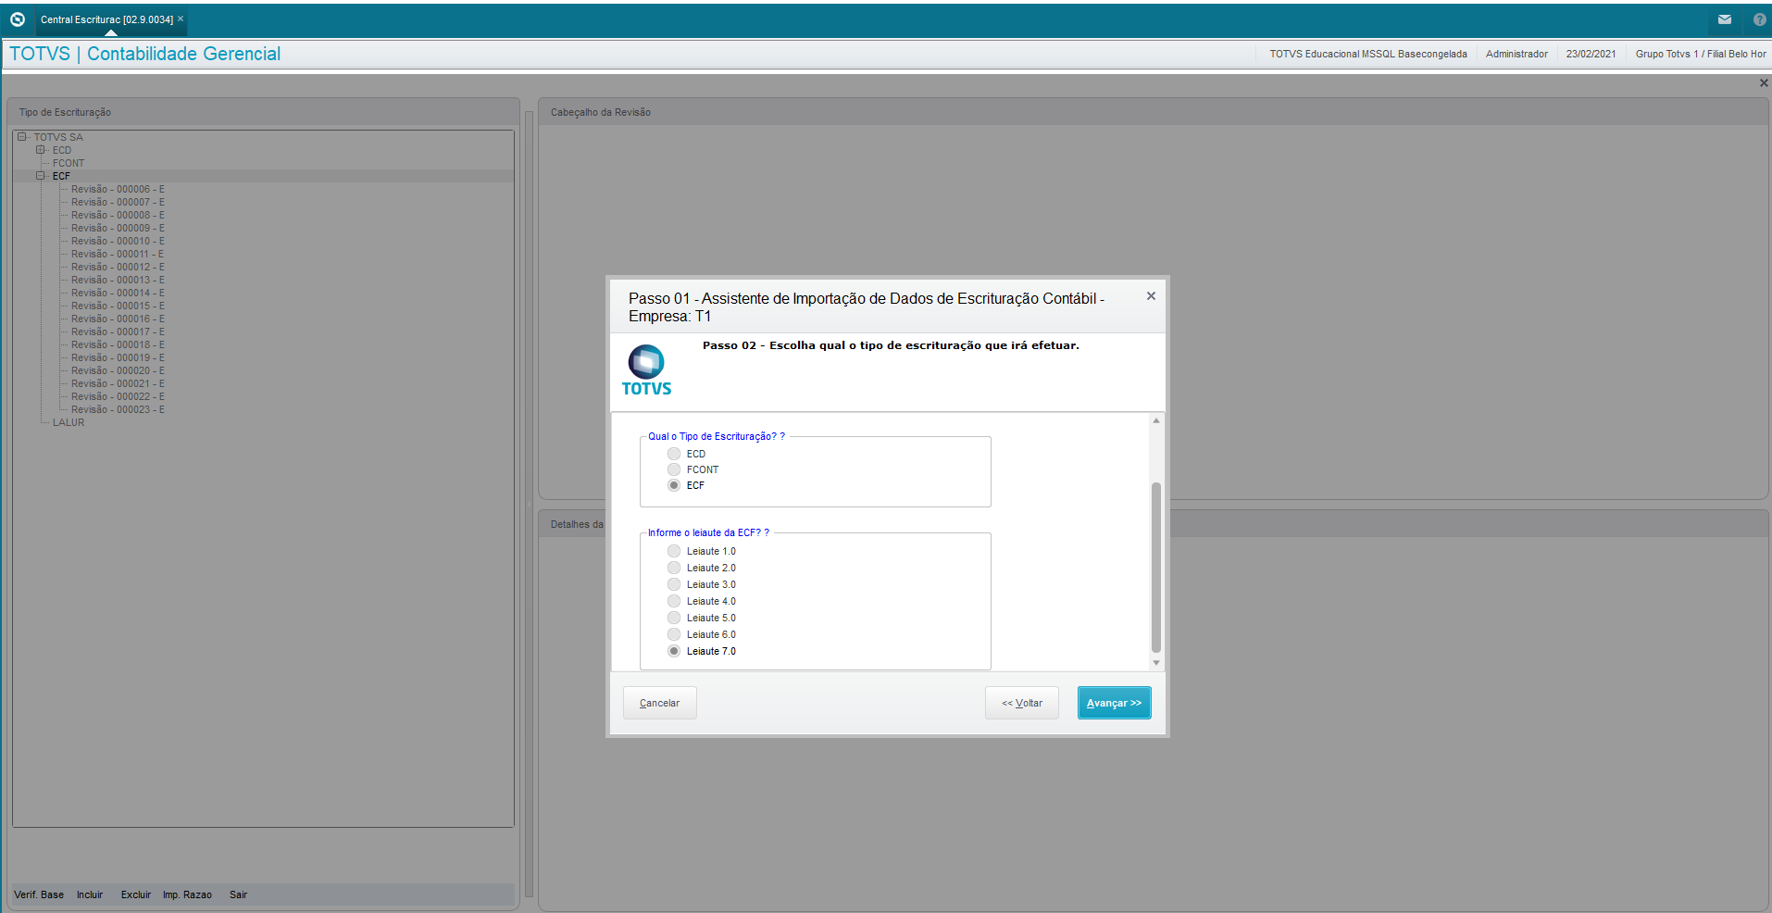Choose Leiaute 3.0 radio button
The image size is (1772, 913).
point(674,584)
